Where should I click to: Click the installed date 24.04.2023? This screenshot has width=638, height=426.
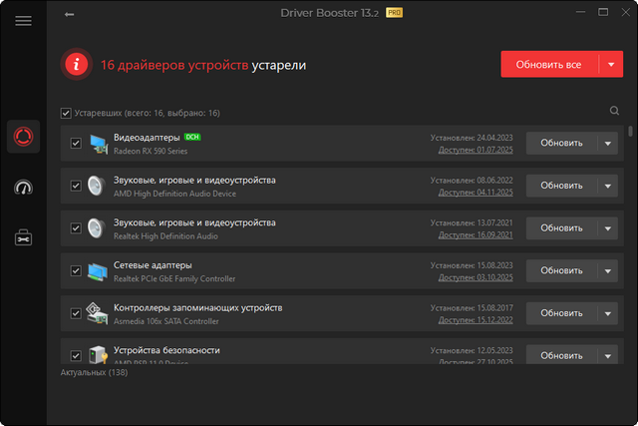[494, 138]
